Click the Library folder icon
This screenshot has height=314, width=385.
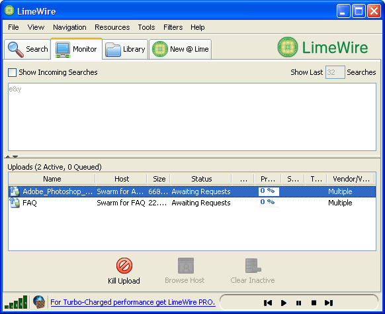tap(113, 50)
